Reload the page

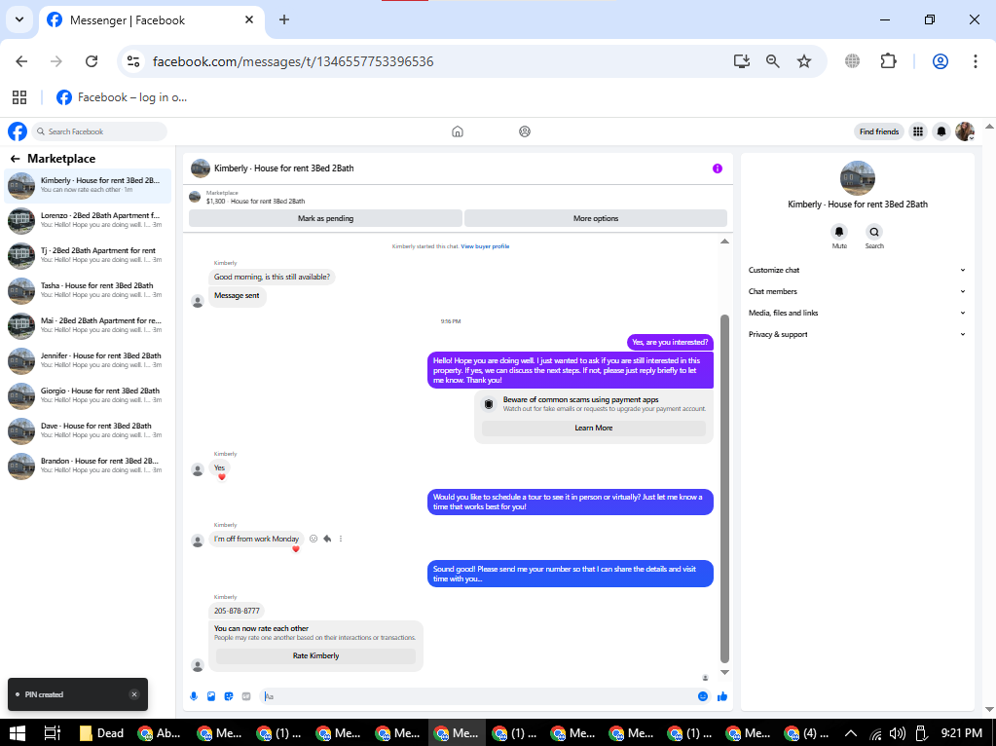[x=92, y=61]
